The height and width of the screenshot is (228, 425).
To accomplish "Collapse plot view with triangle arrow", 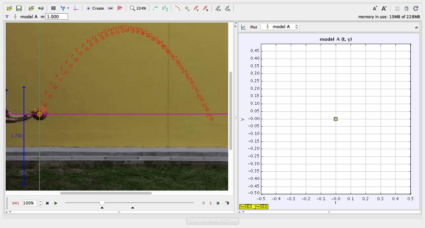I will (x=417, y=28).
